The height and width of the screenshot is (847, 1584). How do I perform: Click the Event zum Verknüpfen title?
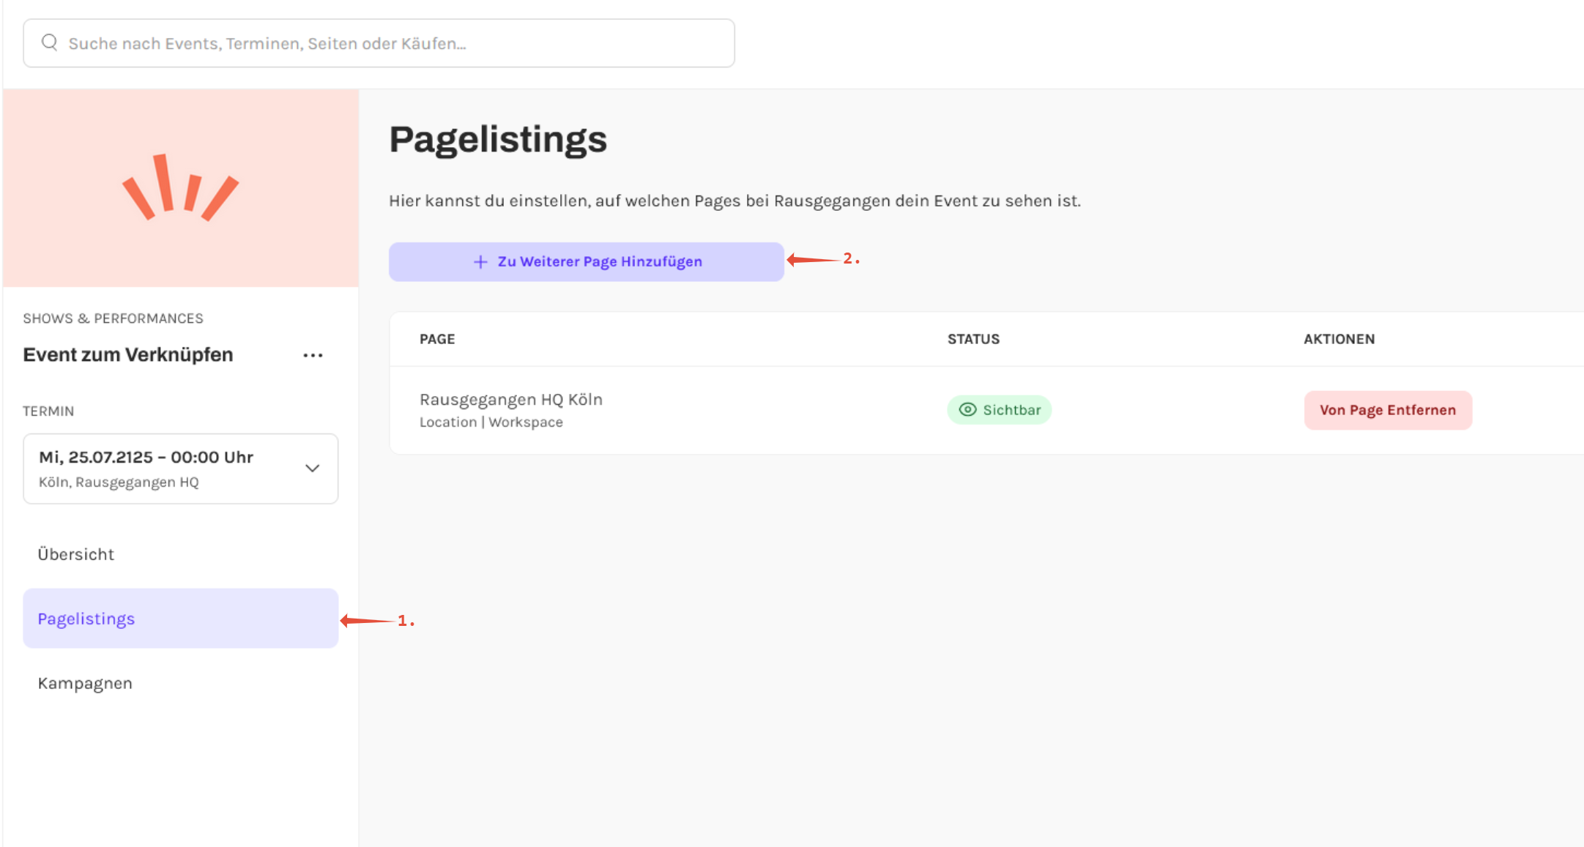128,355
